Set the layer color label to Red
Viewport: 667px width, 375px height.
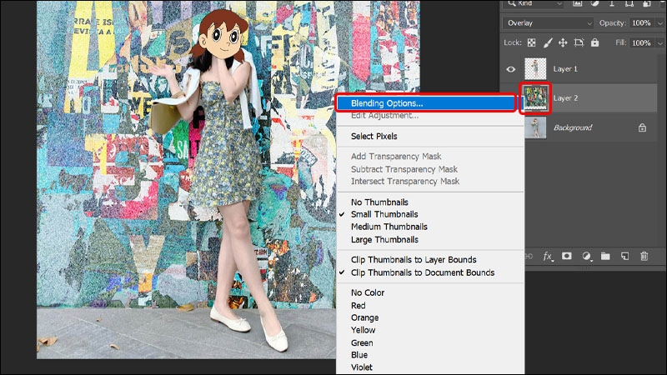[x=359, y=306]
